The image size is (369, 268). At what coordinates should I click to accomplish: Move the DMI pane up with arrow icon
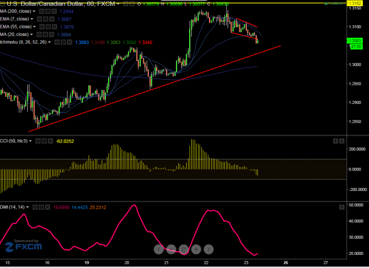pos(342,207)
